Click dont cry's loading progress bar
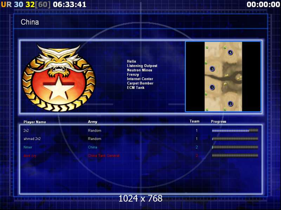 [235, 155]
